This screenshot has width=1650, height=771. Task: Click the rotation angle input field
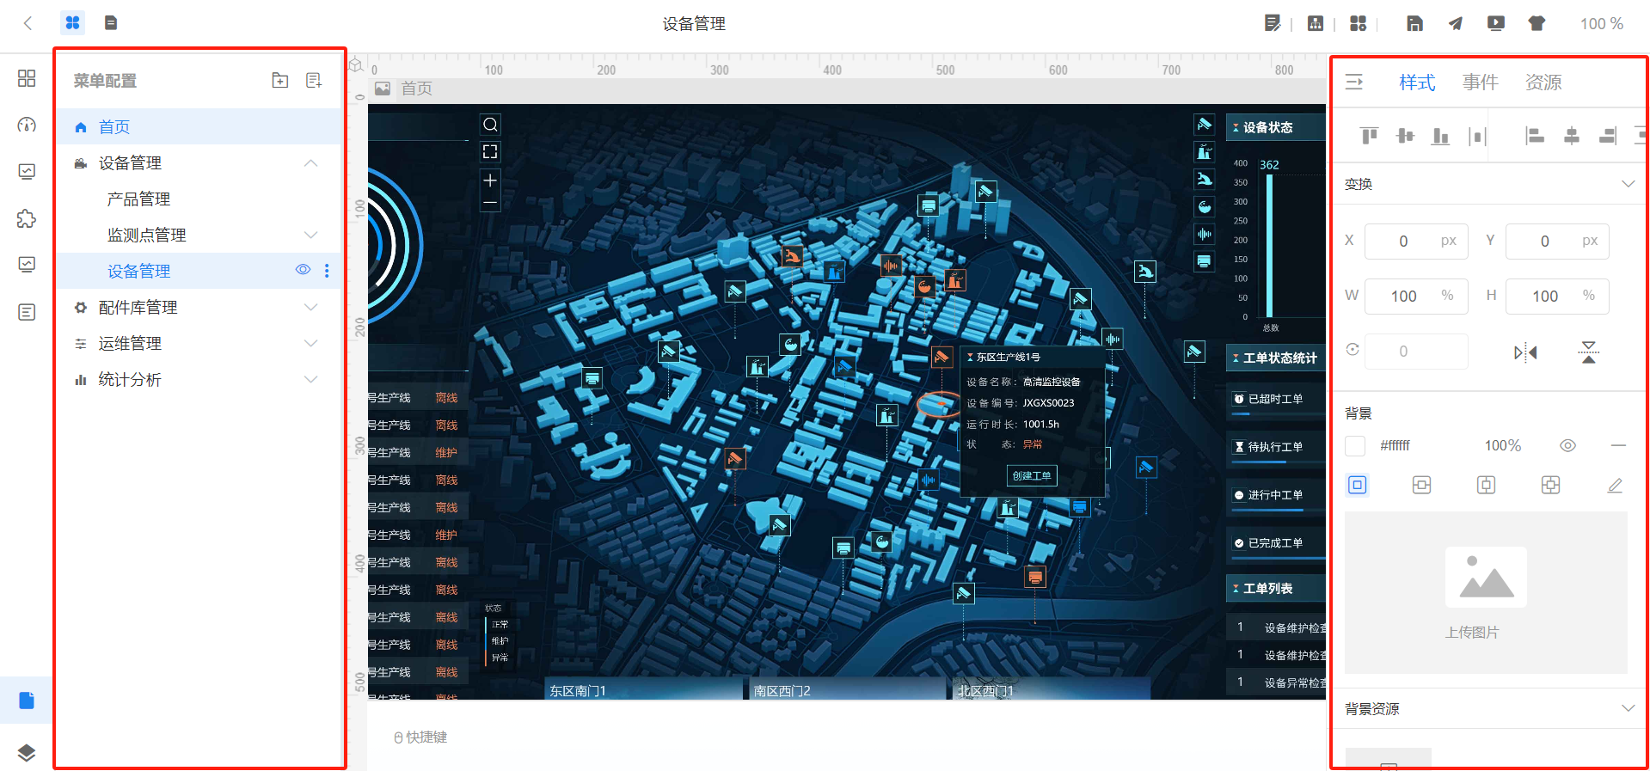(x=1415, y=352)
